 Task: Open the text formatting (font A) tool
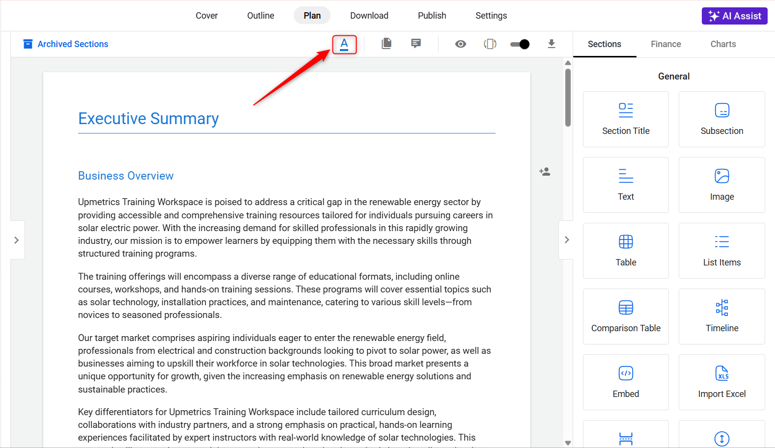pyautogui.click(x=344, y=44)
